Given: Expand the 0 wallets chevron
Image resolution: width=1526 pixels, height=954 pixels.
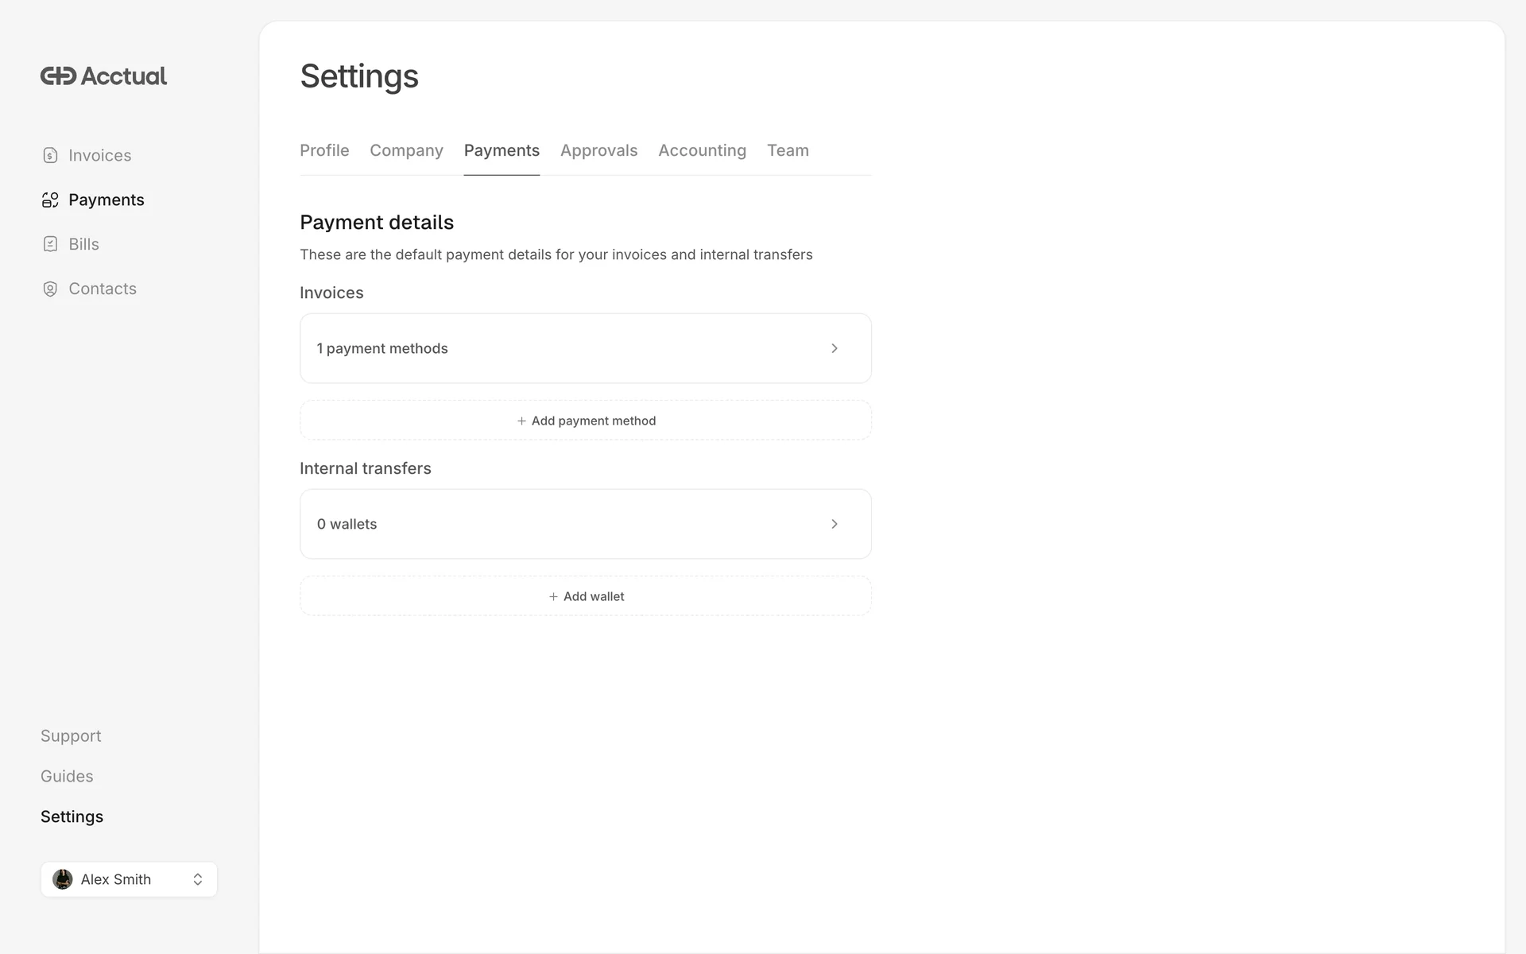Looking at the screenshot, I should (835, 525).
